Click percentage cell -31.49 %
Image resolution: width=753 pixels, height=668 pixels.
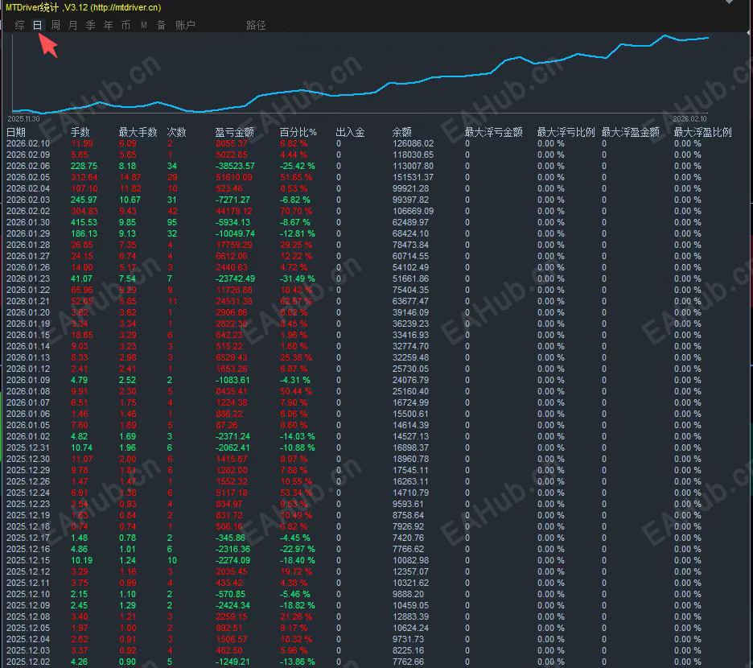click(x=298, y=278)
